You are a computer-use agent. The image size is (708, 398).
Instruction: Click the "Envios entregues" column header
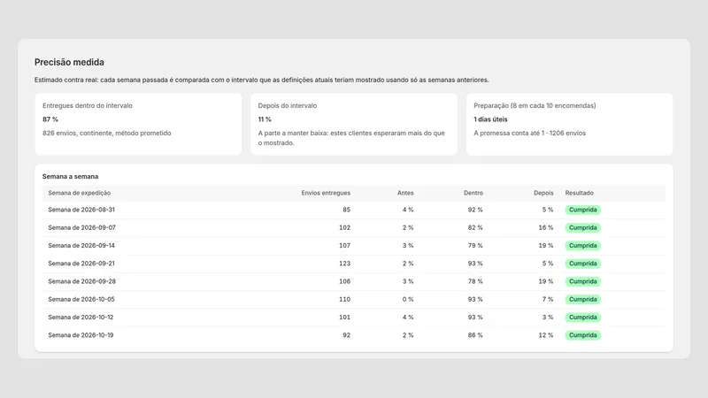coord(326,193)
